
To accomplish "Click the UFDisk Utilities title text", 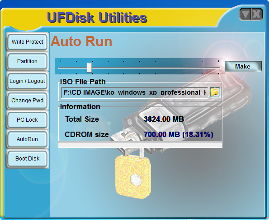I will [97, 18].
